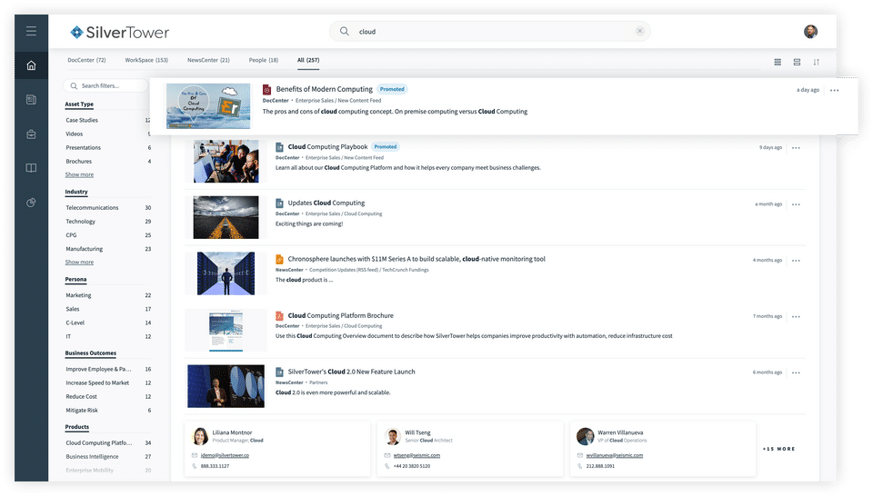
Task: Open thumbnail of Benefits of Modern Computing
Action: 208,105
